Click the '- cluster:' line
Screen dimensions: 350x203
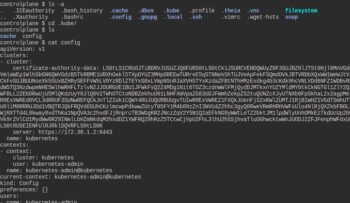[x=16, y=62]
